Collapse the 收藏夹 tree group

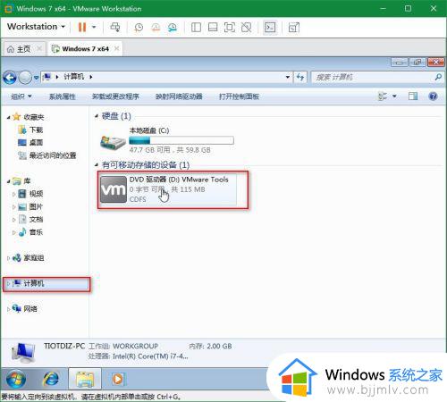pyautogui.click(x=8, y=117)
